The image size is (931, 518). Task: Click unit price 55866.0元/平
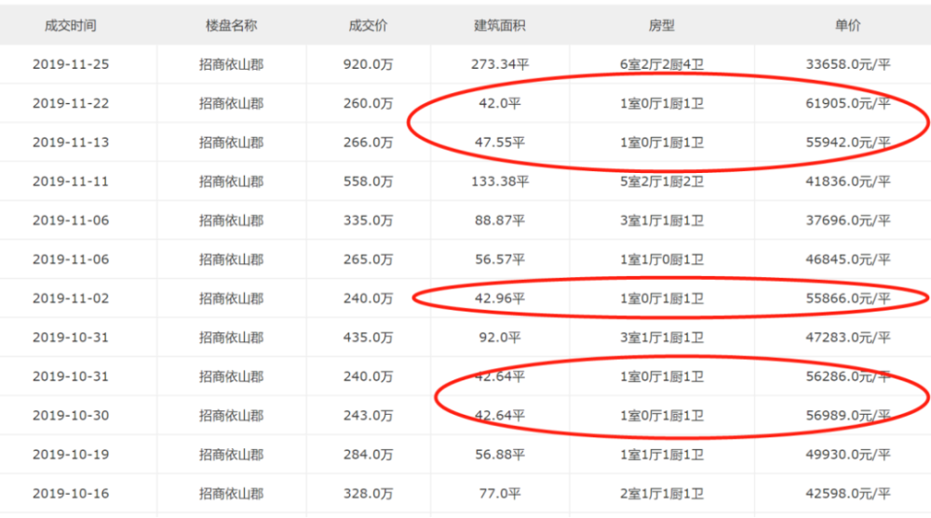[x=848, y=299]
